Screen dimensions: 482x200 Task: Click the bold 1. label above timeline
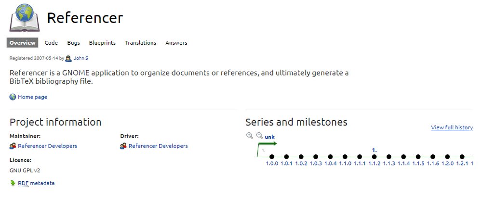point(375,150)
